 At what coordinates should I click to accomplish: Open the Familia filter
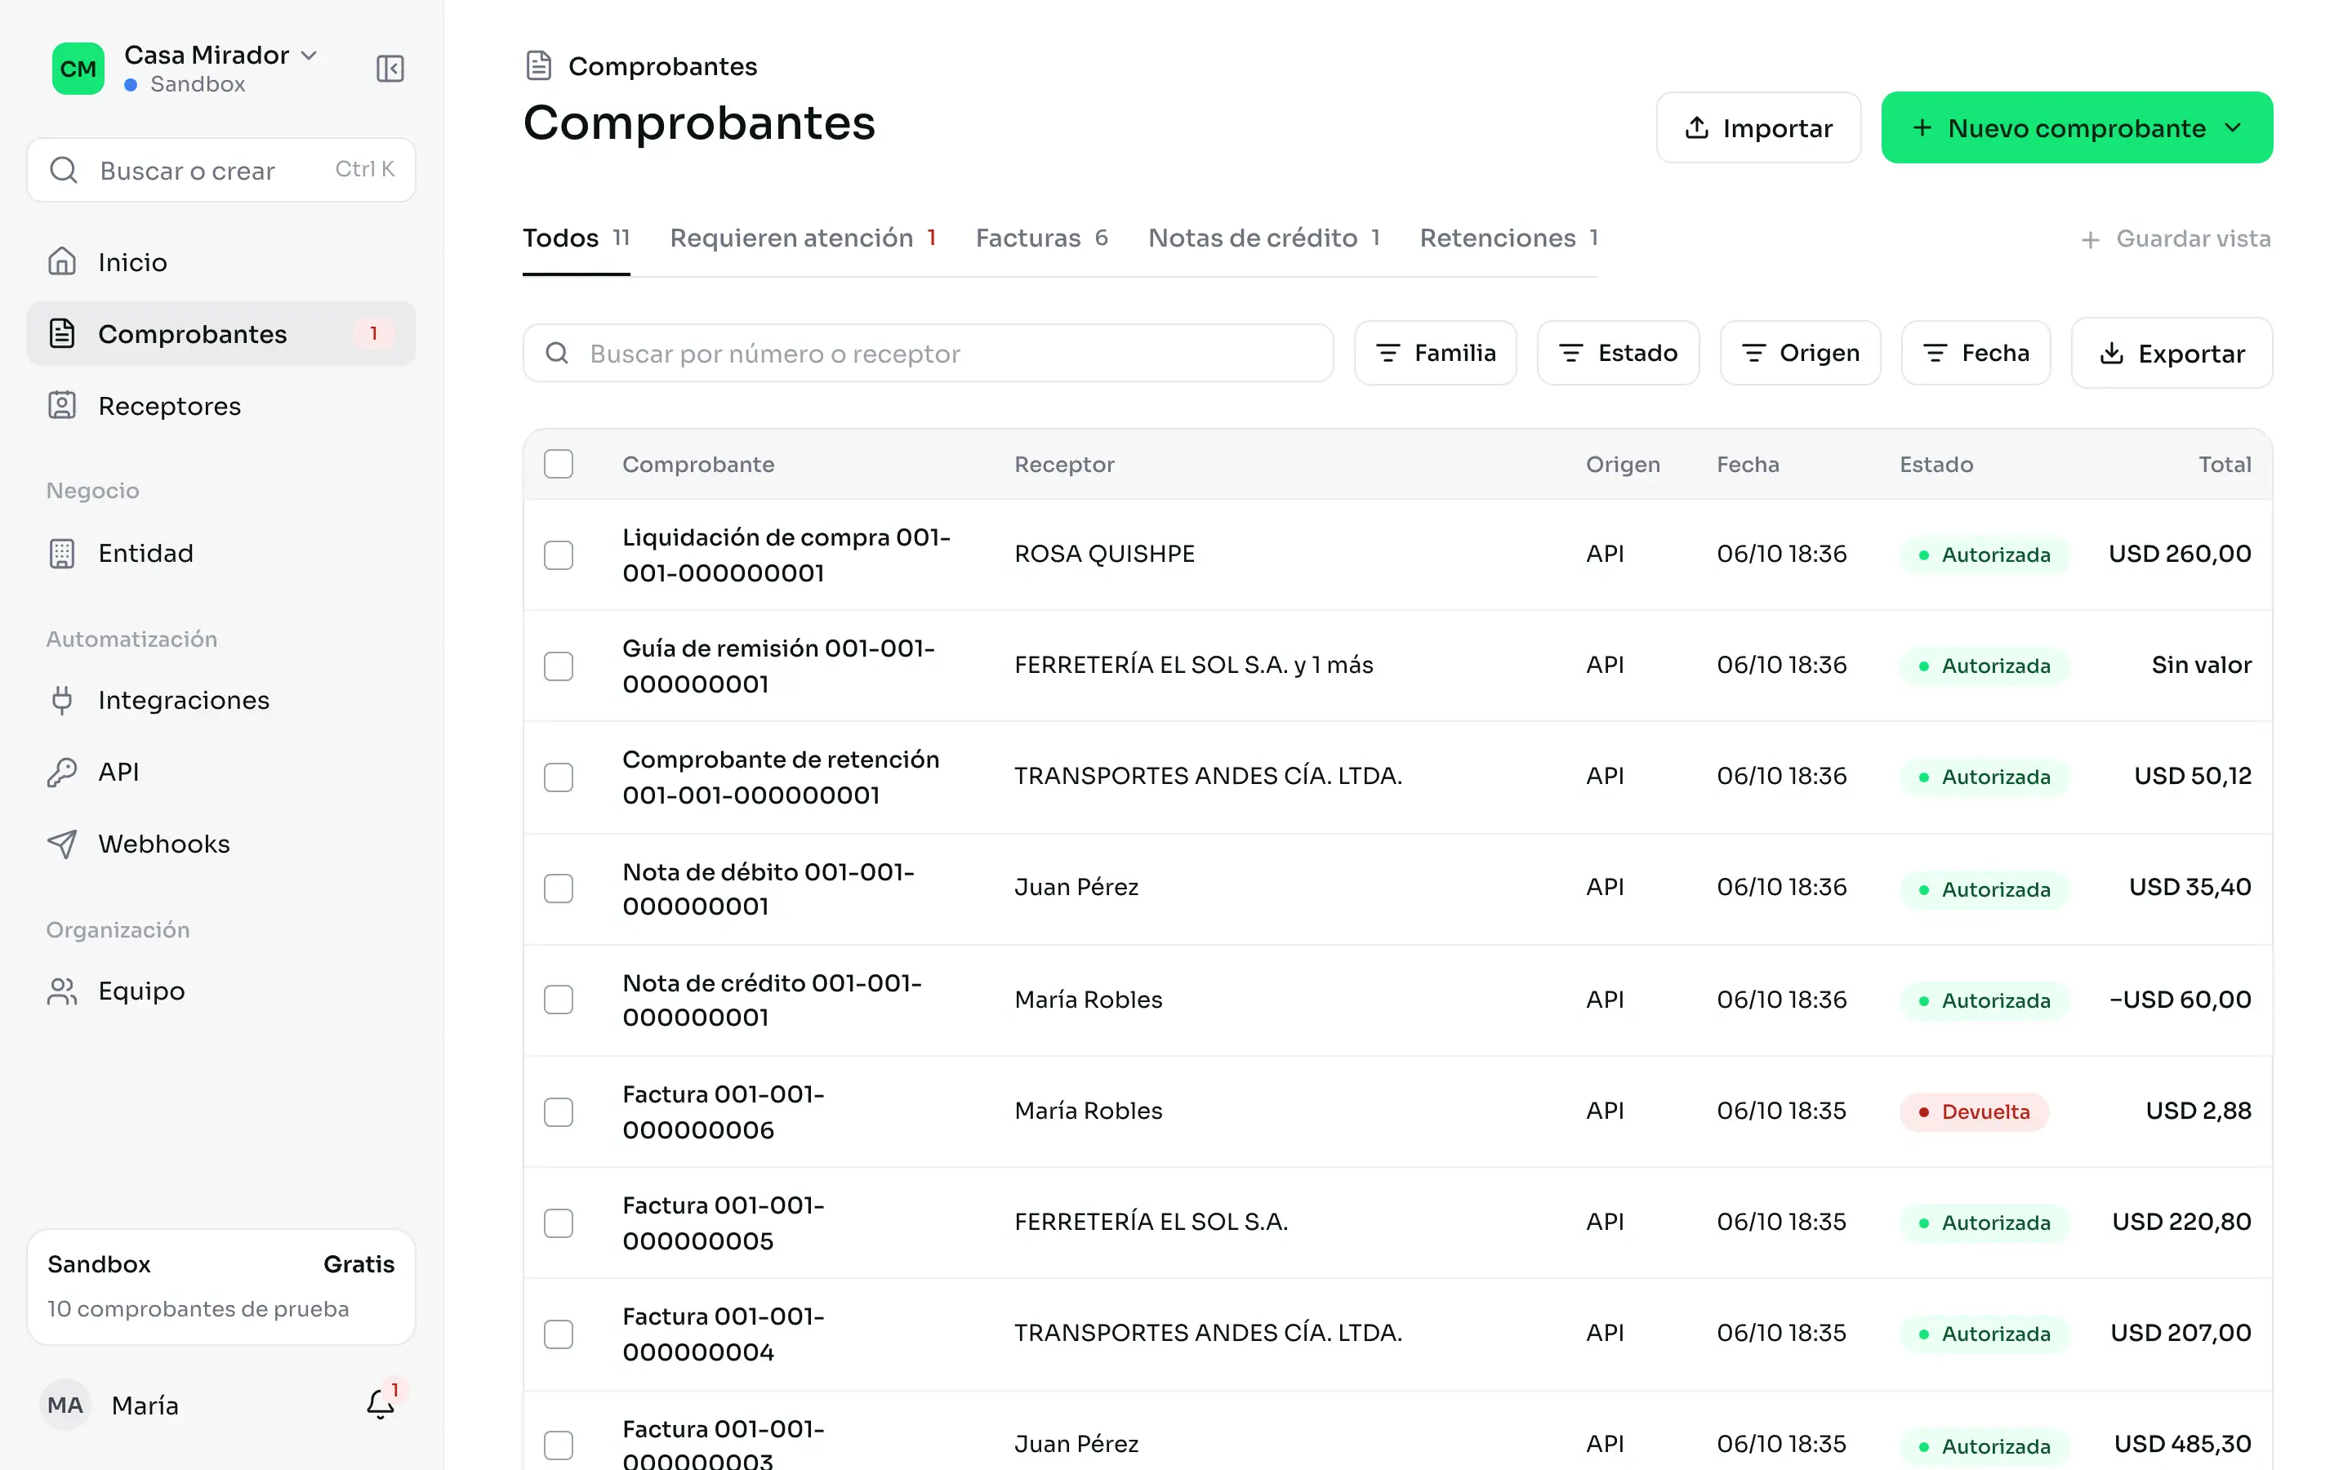coord(1436,353)
